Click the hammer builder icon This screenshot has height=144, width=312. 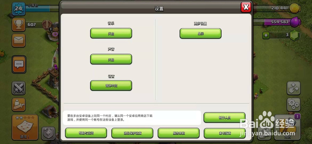pyautogui.click(x=18, y=104)
